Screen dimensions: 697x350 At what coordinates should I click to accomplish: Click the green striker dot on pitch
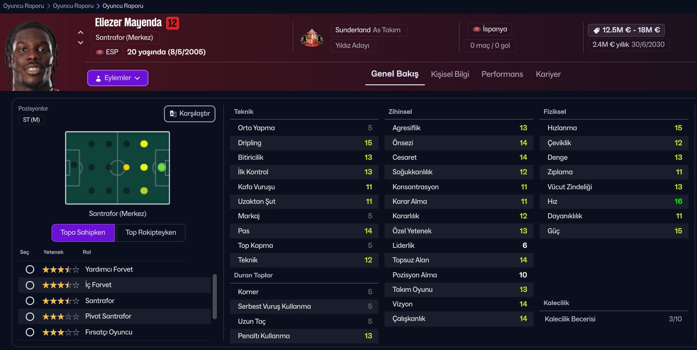click(x=162, y=167)
